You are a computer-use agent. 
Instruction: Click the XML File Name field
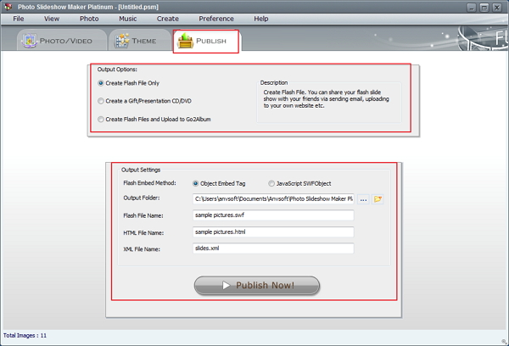[x=273, y=248]
